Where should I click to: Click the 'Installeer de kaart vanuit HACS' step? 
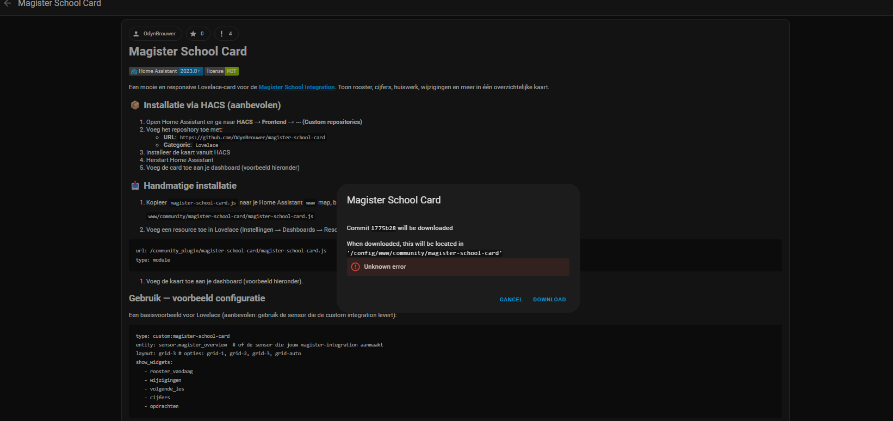point(188,152)
